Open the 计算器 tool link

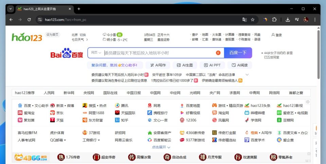[x=230, y=35]
